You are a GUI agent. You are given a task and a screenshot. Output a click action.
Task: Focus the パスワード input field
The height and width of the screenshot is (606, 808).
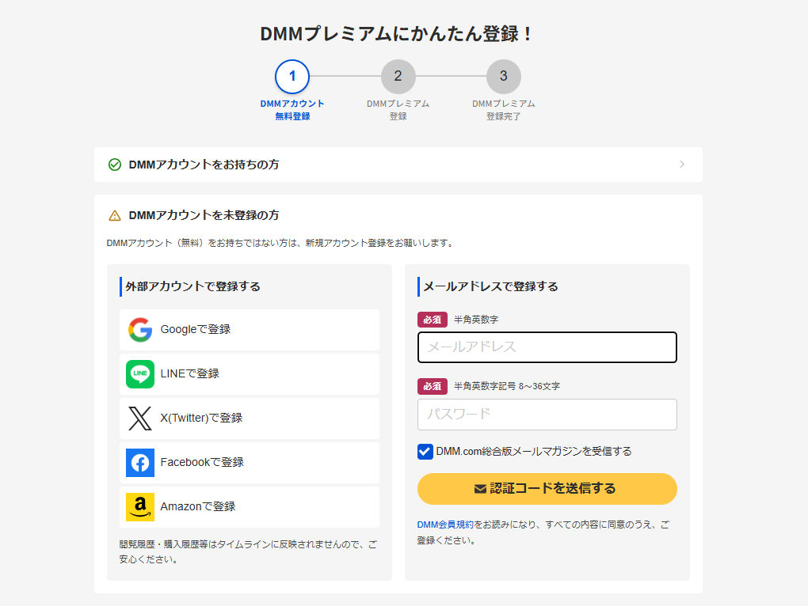point(547,415)
